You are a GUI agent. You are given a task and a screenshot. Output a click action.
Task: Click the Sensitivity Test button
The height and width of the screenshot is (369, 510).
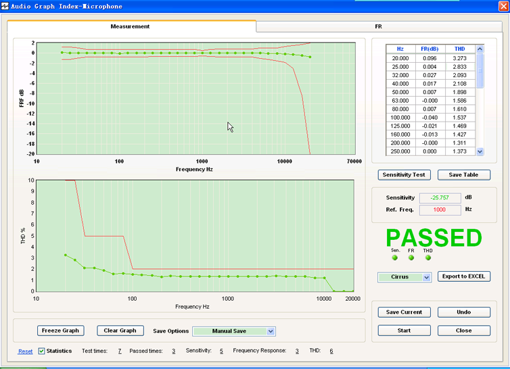[404, 175]
